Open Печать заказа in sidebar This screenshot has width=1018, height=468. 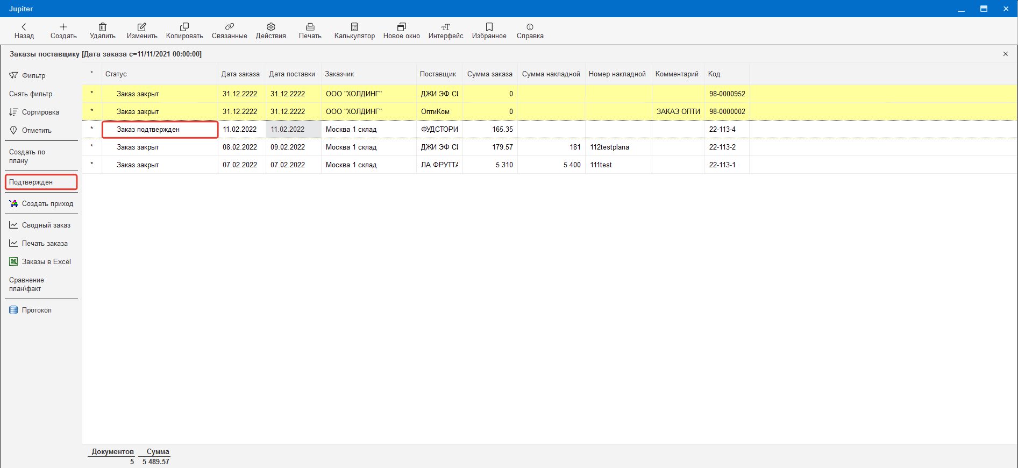[39, 243]
